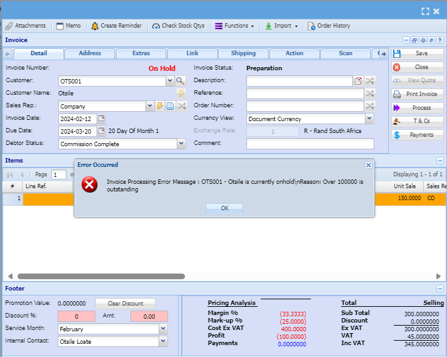Open the Due Date calendar picker
The image size is (447, 357).
coord(102,131)
